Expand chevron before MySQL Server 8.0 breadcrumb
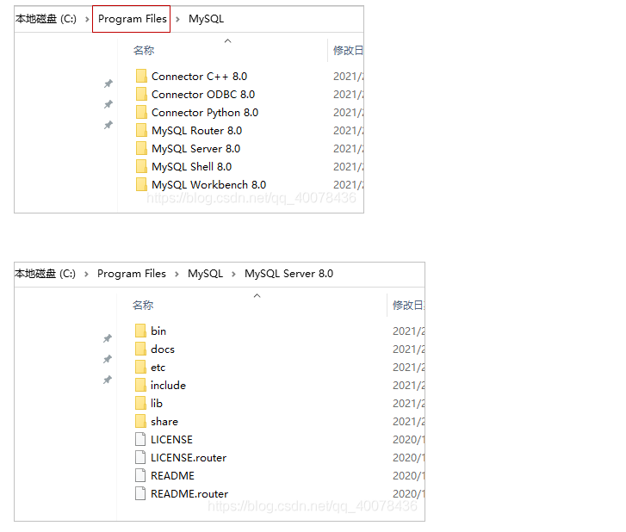Image resolution: width=626 pixels, height=532 pixels. [x=233, y=274]
